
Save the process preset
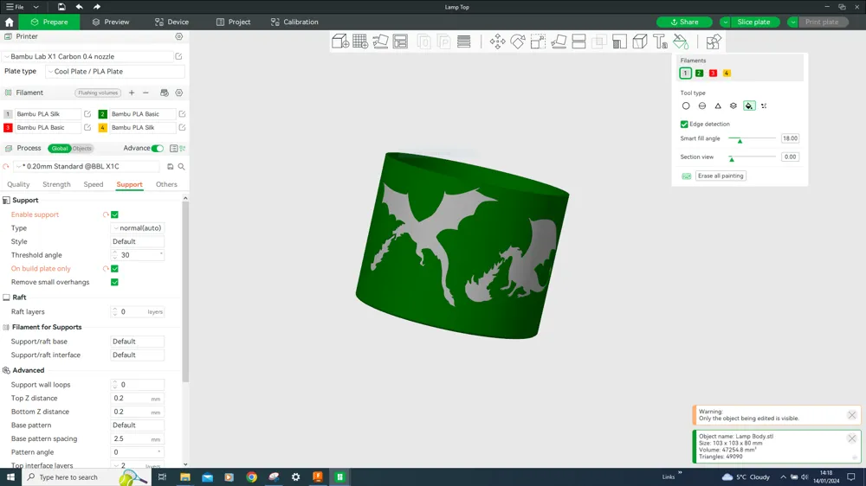(x=170, y=166)
